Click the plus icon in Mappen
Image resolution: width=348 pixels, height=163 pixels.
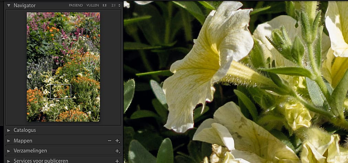(x=117, y=141)
